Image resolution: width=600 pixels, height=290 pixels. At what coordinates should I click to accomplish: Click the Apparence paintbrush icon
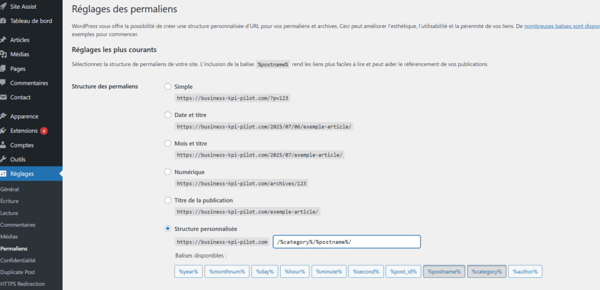3,116
